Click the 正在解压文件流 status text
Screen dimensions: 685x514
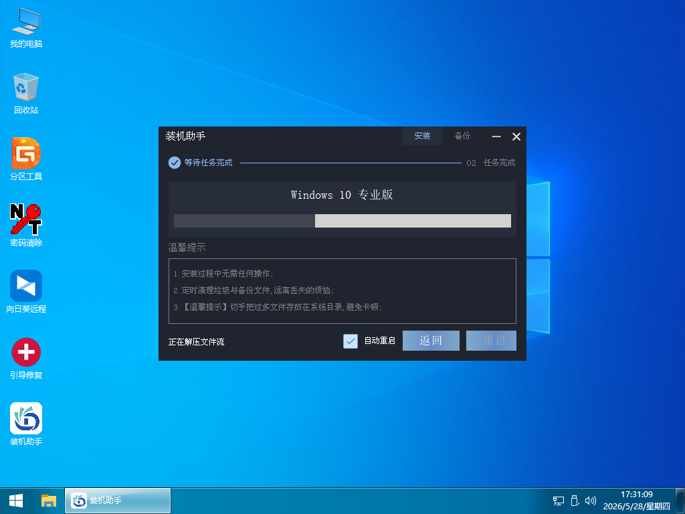coord(196,342)
